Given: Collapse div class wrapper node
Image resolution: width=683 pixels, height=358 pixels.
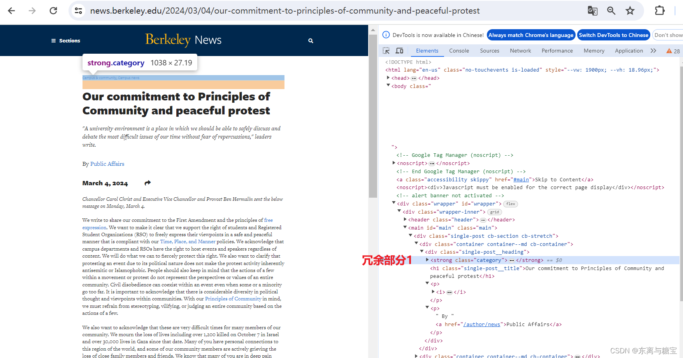Looking at the screenshot, I should 394,203.
